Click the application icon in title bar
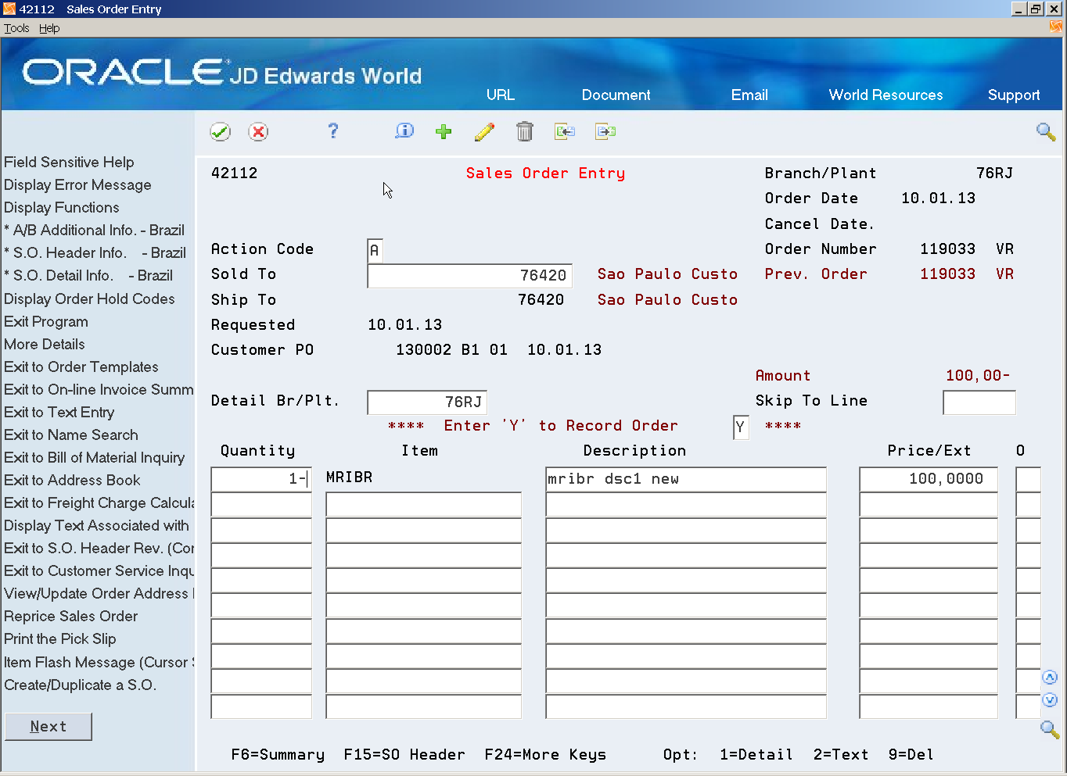1067x776 pixels. tap(9, 9)
